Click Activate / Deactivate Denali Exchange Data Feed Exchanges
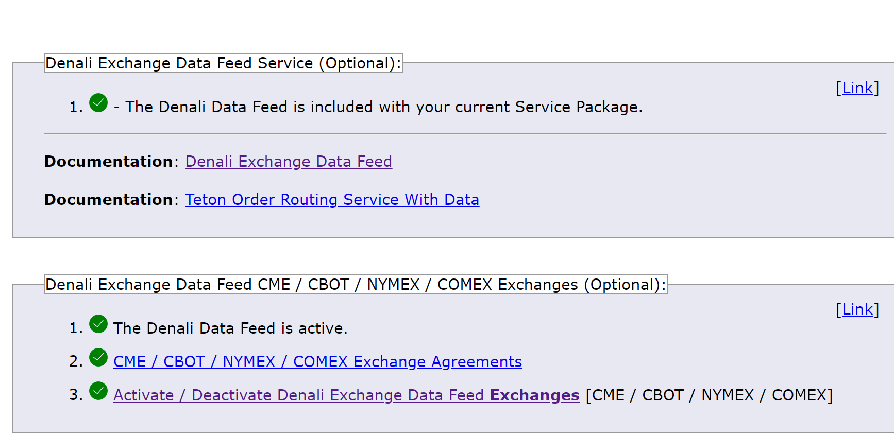This screenshot has width=894, height=436. (346, 395)
